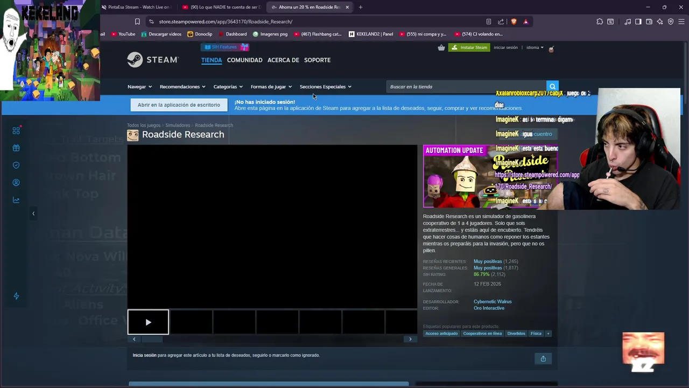
Task: Expand the Categorías dropdown
Action: [228, 87]
